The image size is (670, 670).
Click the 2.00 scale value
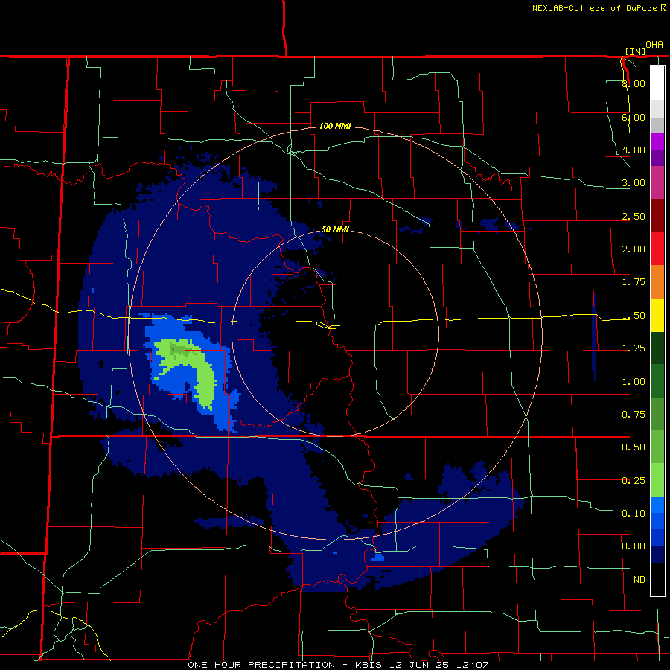[634, 249]
